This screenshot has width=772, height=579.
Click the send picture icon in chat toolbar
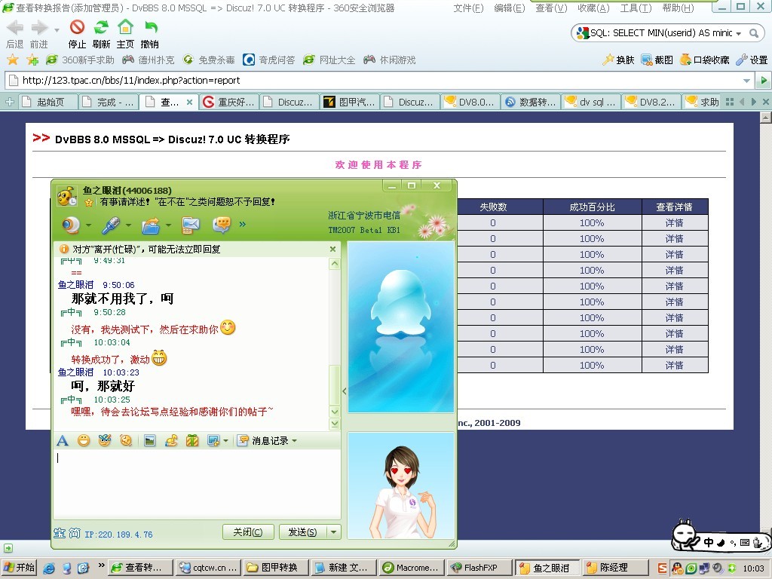pyautogui.click(x=150, y=440)
